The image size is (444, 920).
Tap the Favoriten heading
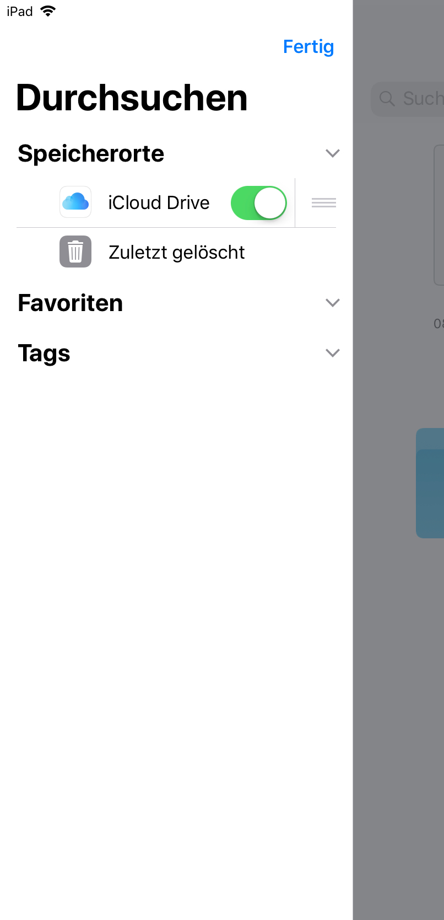click(x=71, y=303)
